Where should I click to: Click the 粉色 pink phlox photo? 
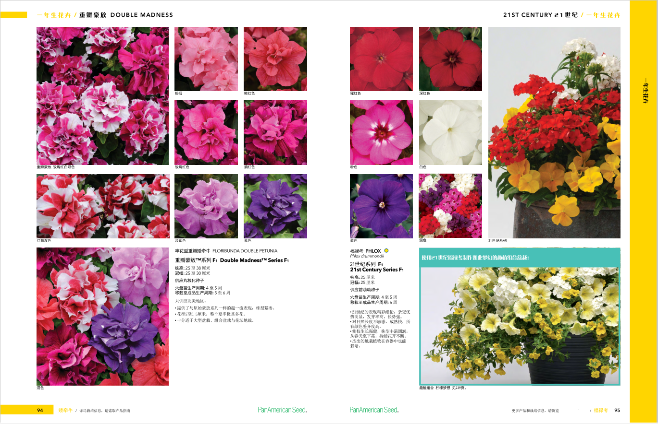[381, 132]
